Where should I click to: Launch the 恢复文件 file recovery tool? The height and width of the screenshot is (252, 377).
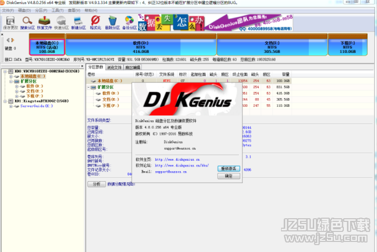click(x=44, y=23)
